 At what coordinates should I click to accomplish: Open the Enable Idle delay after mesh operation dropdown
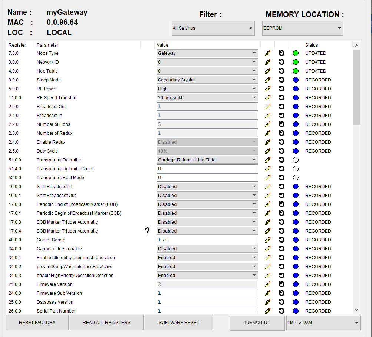click(207, 258)
